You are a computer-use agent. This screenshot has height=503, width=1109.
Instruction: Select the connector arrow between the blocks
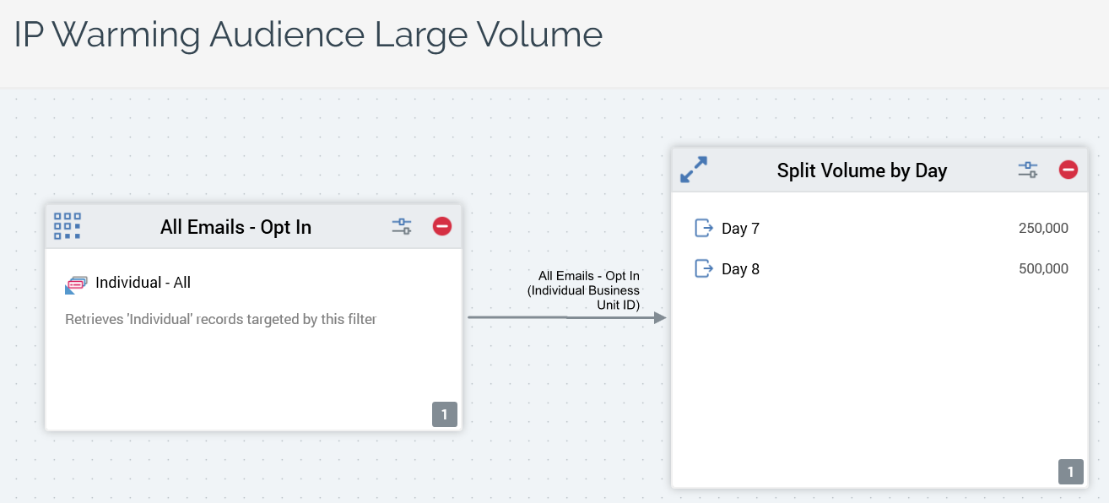pos(565,318)
